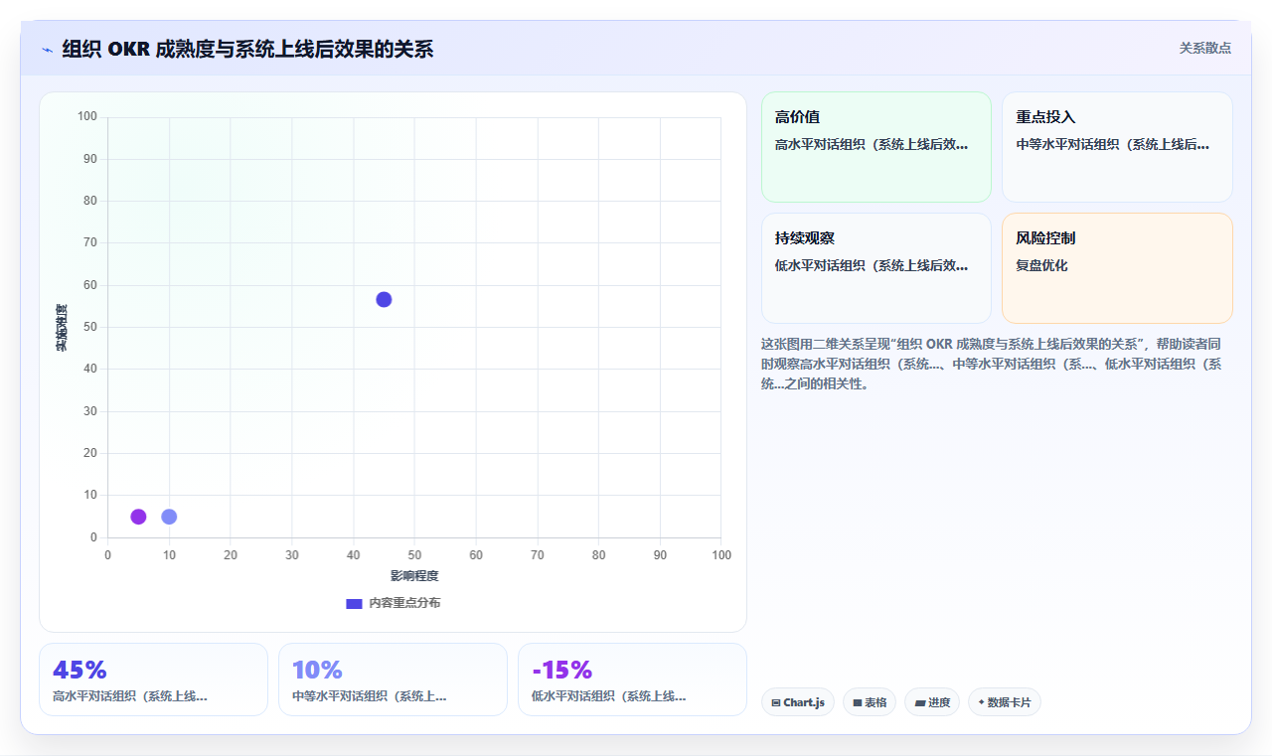Toggle the 内容重点分布 legend item
1272x756 pixels.
pos(393,603)
